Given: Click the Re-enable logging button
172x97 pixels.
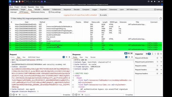Looking at the screenshot, I should click(x=103, y=15).
